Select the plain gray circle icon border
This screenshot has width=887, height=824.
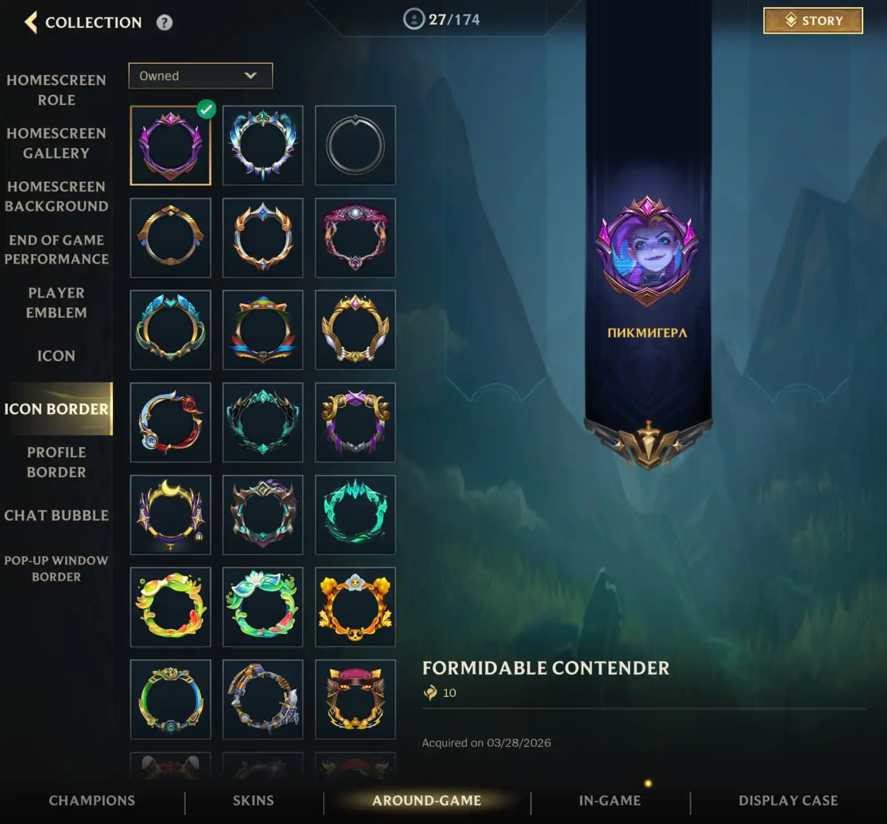[x=355, y=145]
